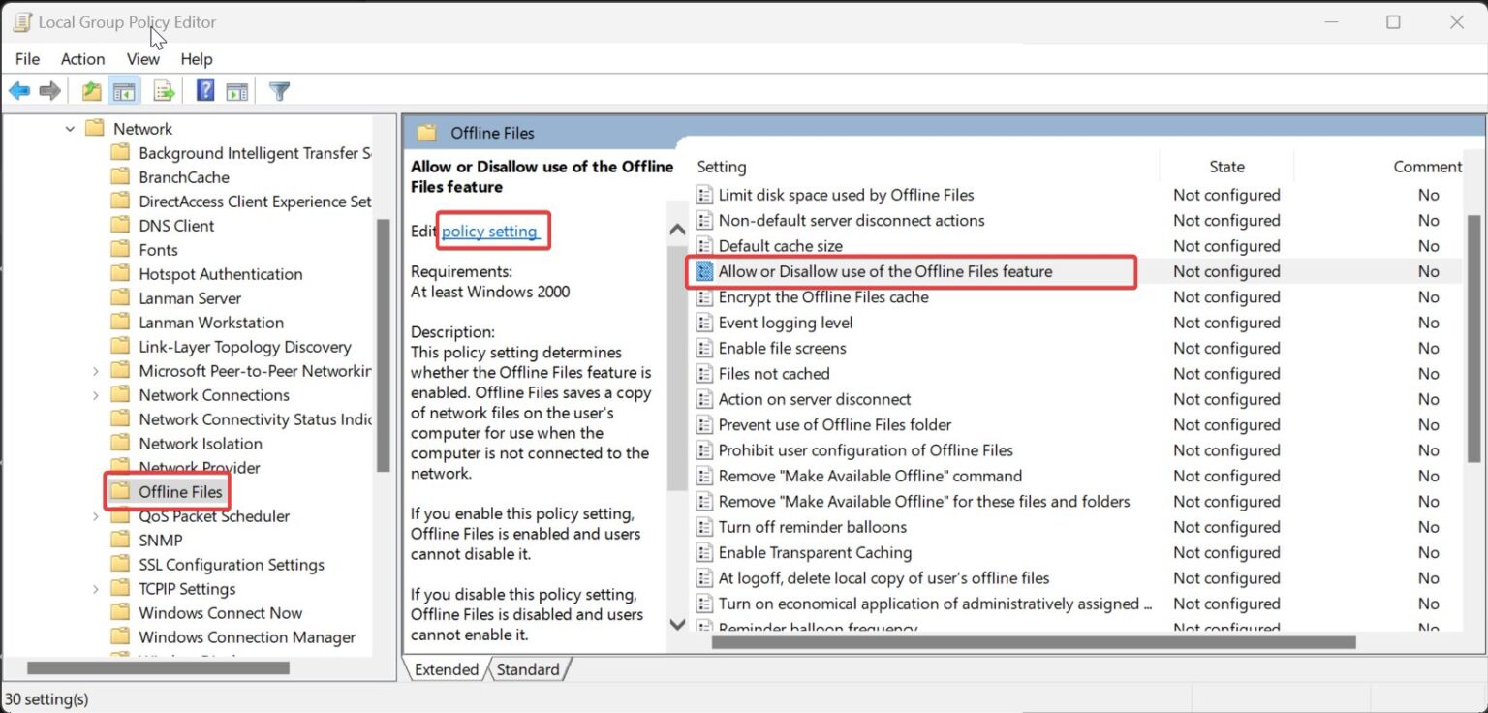Click the Filter icon on the toolbar
The image size is (1488, 713).
coord(279,90)
